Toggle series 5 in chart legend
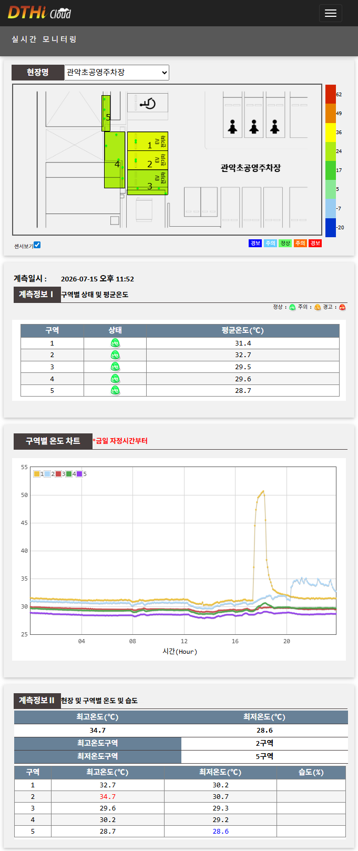 (x=79, y=474)
